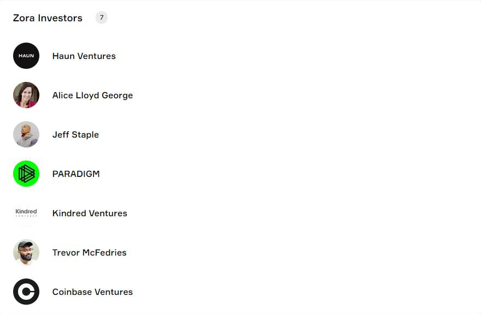The image size is (481, 314).
Task: Go to Trevor McFedries name link
Action: pos(89,252)
